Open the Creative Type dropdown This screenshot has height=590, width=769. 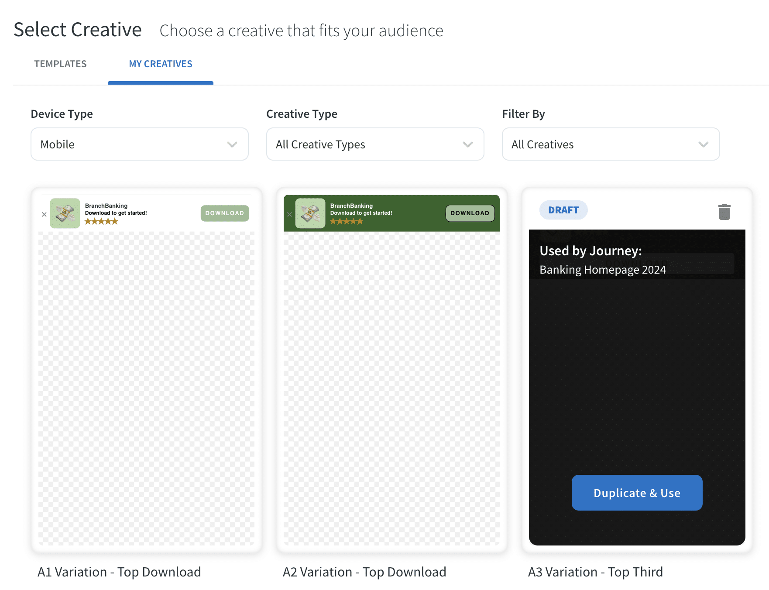[374, 144]
